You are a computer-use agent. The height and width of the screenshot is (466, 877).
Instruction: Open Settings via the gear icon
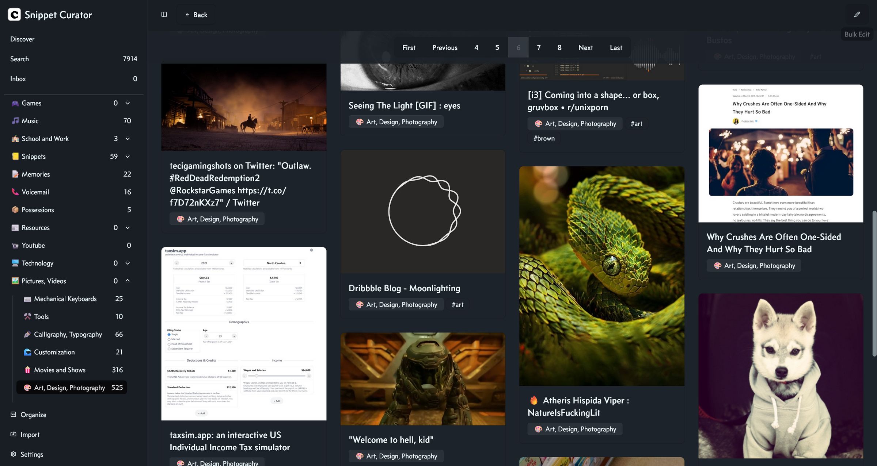click(x=14, y=454)
